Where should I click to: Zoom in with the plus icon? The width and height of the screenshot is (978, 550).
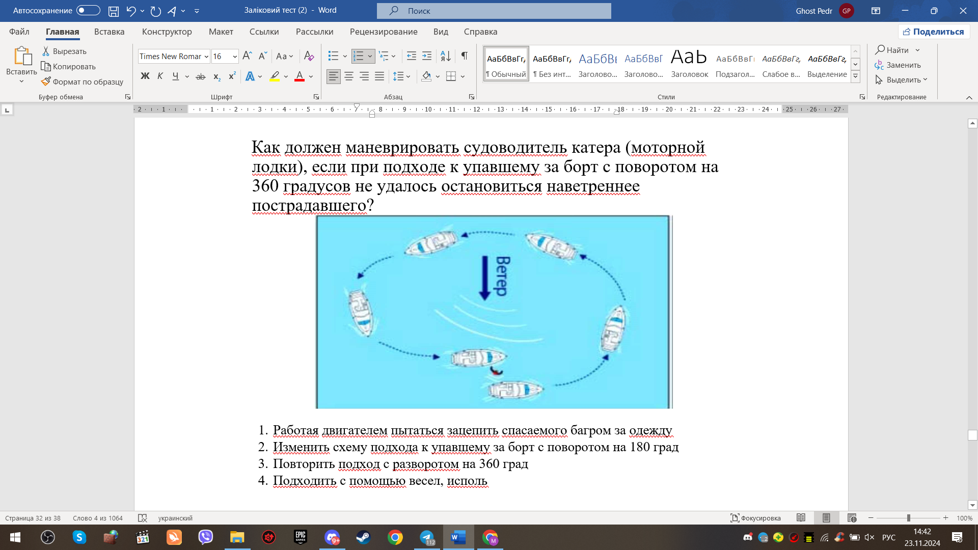(945, 518)
